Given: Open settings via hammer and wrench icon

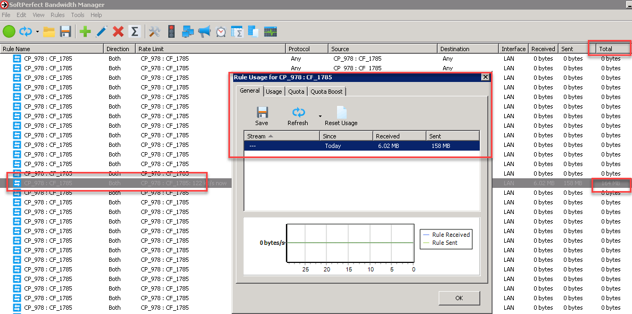Looking at the screenshot, I should click(155, 31).
